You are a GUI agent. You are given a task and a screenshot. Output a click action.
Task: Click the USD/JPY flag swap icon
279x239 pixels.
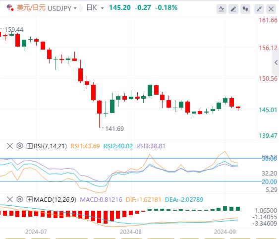pyautogui.click(x=10, y=8)
